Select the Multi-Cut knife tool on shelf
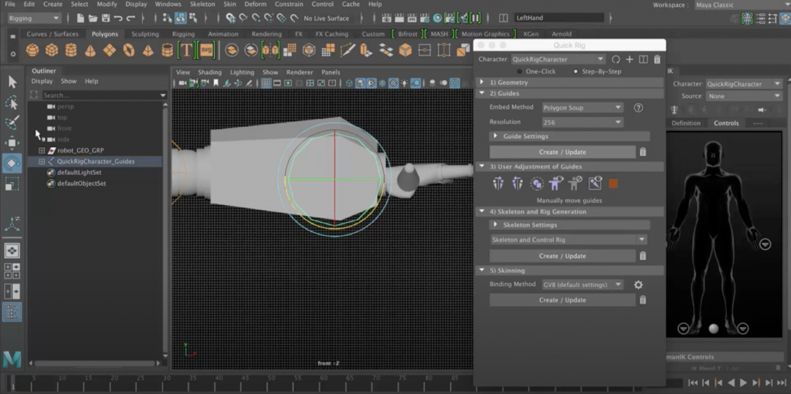 [x=347, y=50]
